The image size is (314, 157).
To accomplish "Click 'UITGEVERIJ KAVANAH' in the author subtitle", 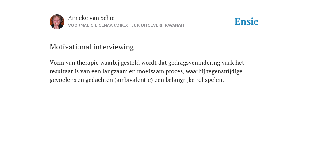I will tap(162, 25).
